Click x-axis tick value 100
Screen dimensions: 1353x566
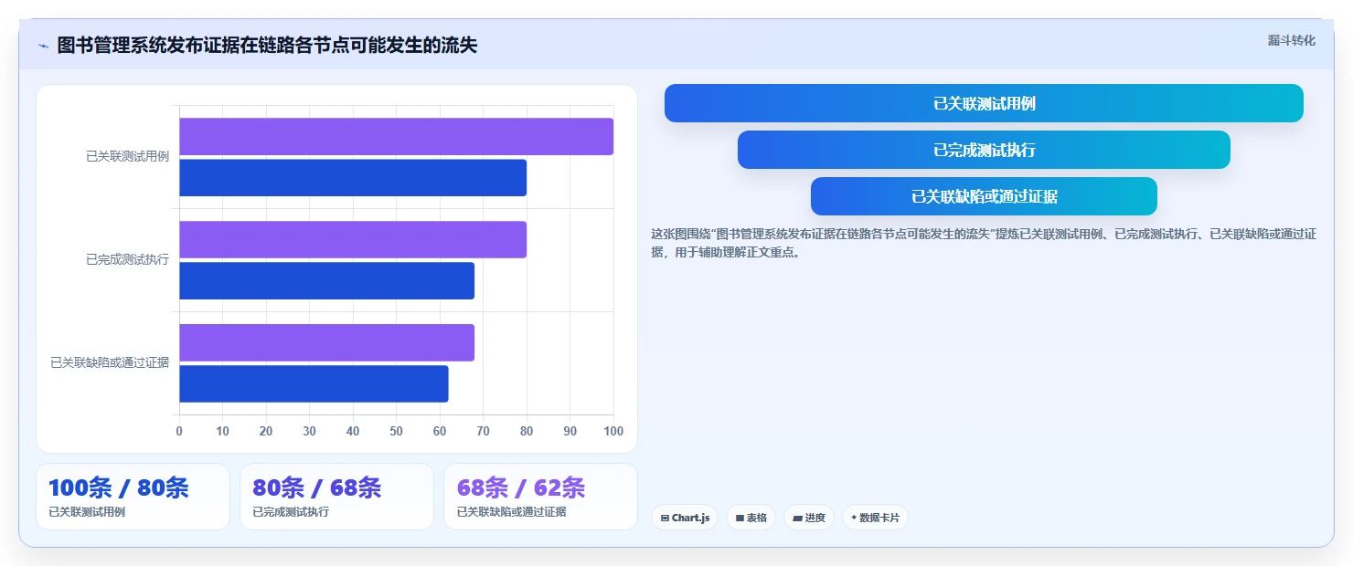coord(613,431)
